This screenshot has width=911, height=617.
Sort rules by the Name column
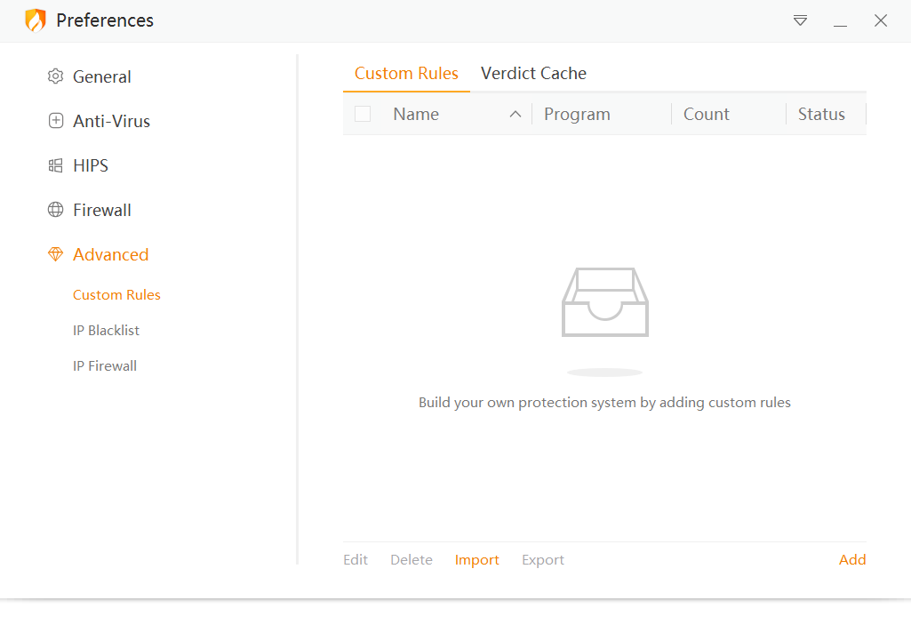pyautogui.click(x=416, y=114)
